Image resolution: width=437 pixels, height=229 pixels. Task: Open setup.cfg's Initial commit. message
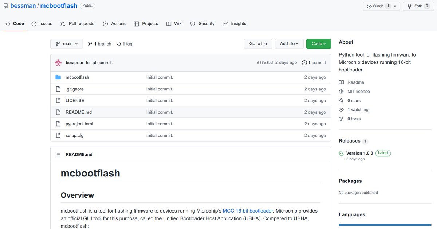(160, 136)
